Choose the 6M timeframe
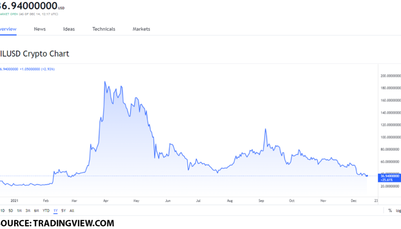 (37, 210)
